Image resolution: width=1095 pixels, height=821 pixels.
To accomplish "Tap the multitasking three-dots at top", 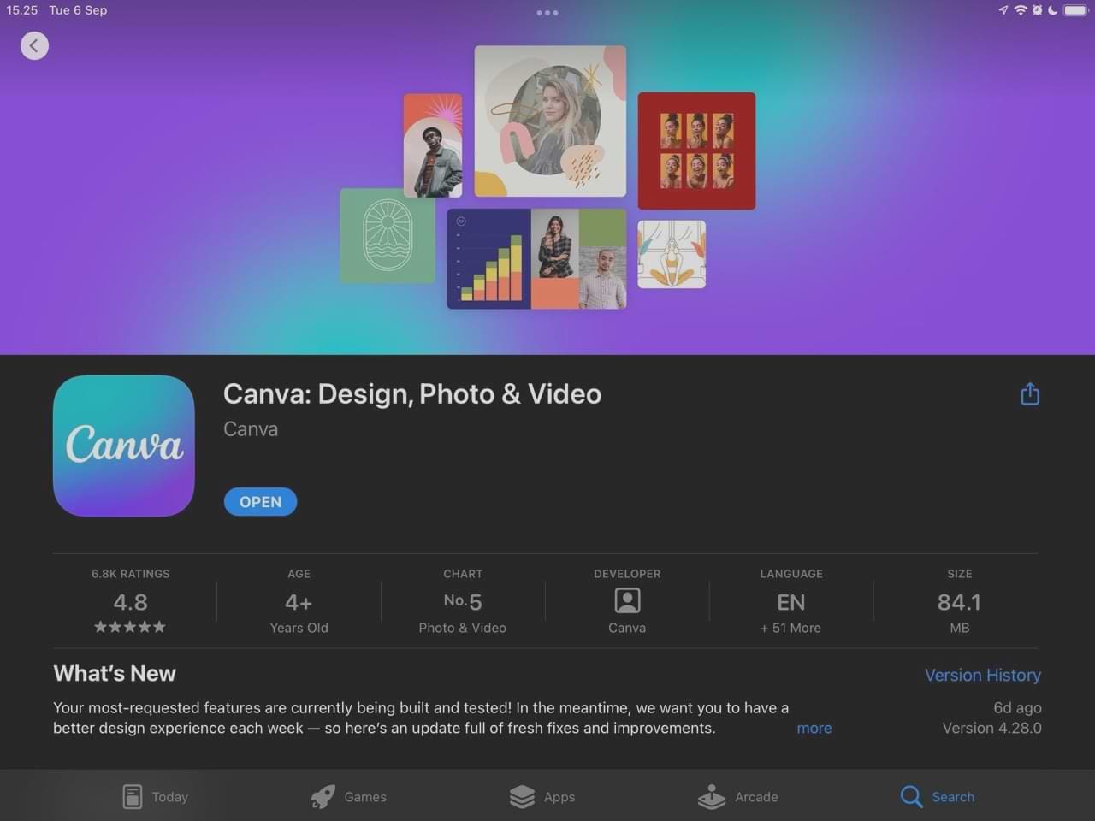I will pos(547,13).
